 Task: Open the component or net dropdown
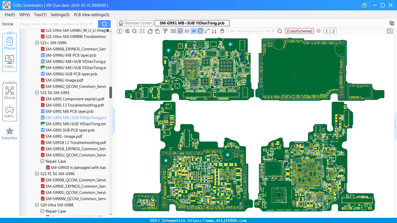[x=273, y=31]
